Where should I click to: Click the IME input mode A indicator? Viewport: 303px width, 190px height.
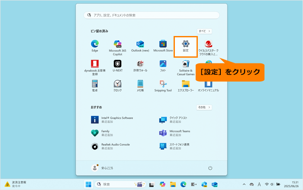click(259, 184)
